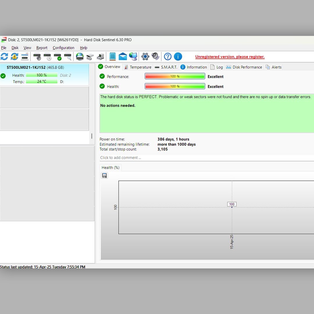This screenshot has width=314, height=314.
Task: Select the Health (%) graph tab
Action: point(110,168)
